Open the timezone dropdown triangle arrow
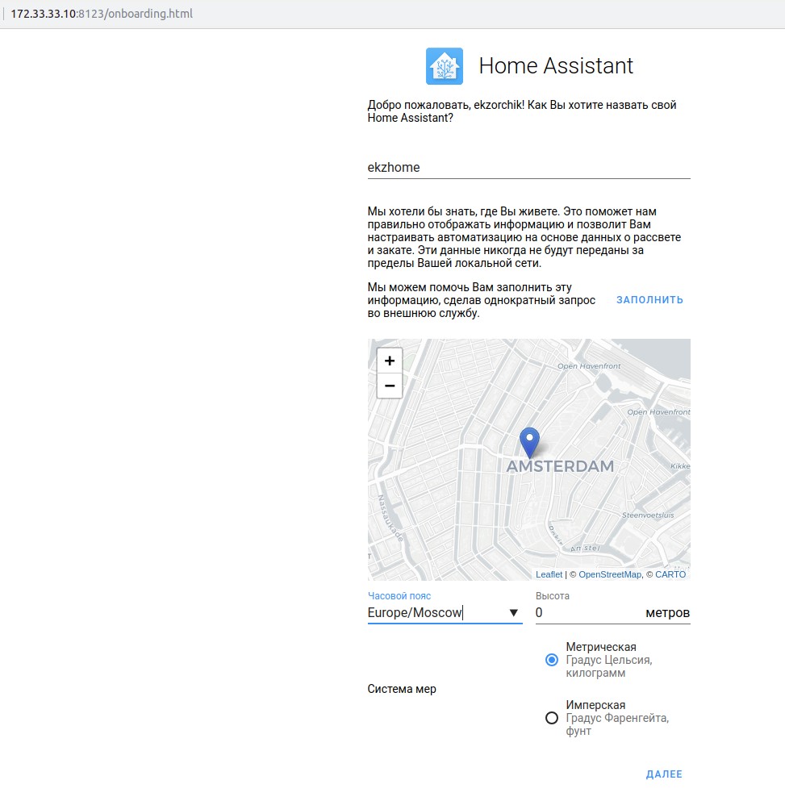785x801 pixels. (x=514, y=613)
